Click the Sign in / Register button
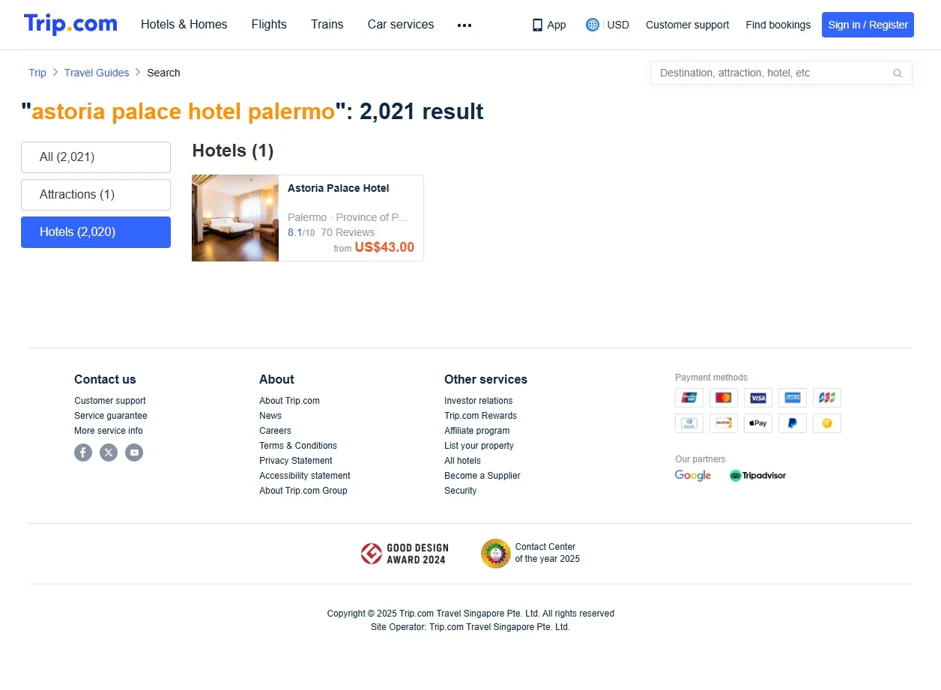 tap(868, 25)
